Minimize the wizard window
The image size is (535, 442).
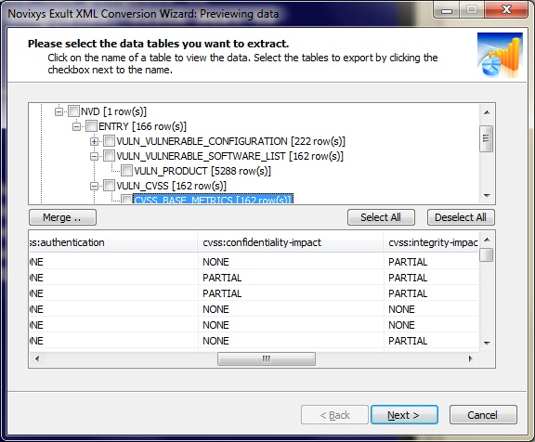pos(446,10)
